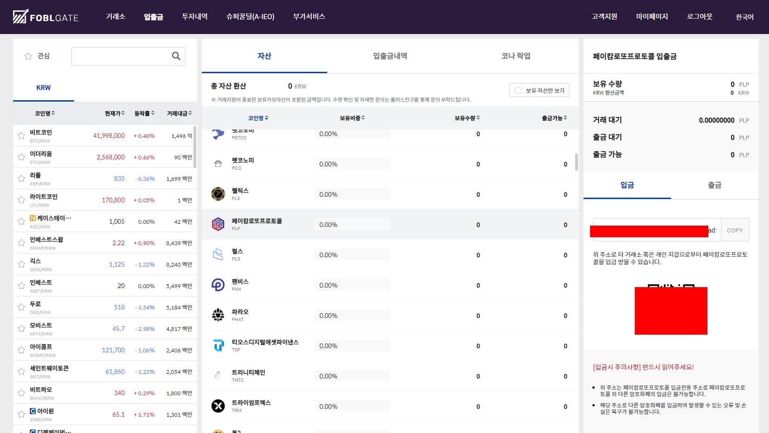Click the market list scrollbar
769x433 pixels.
coord(195,147)
